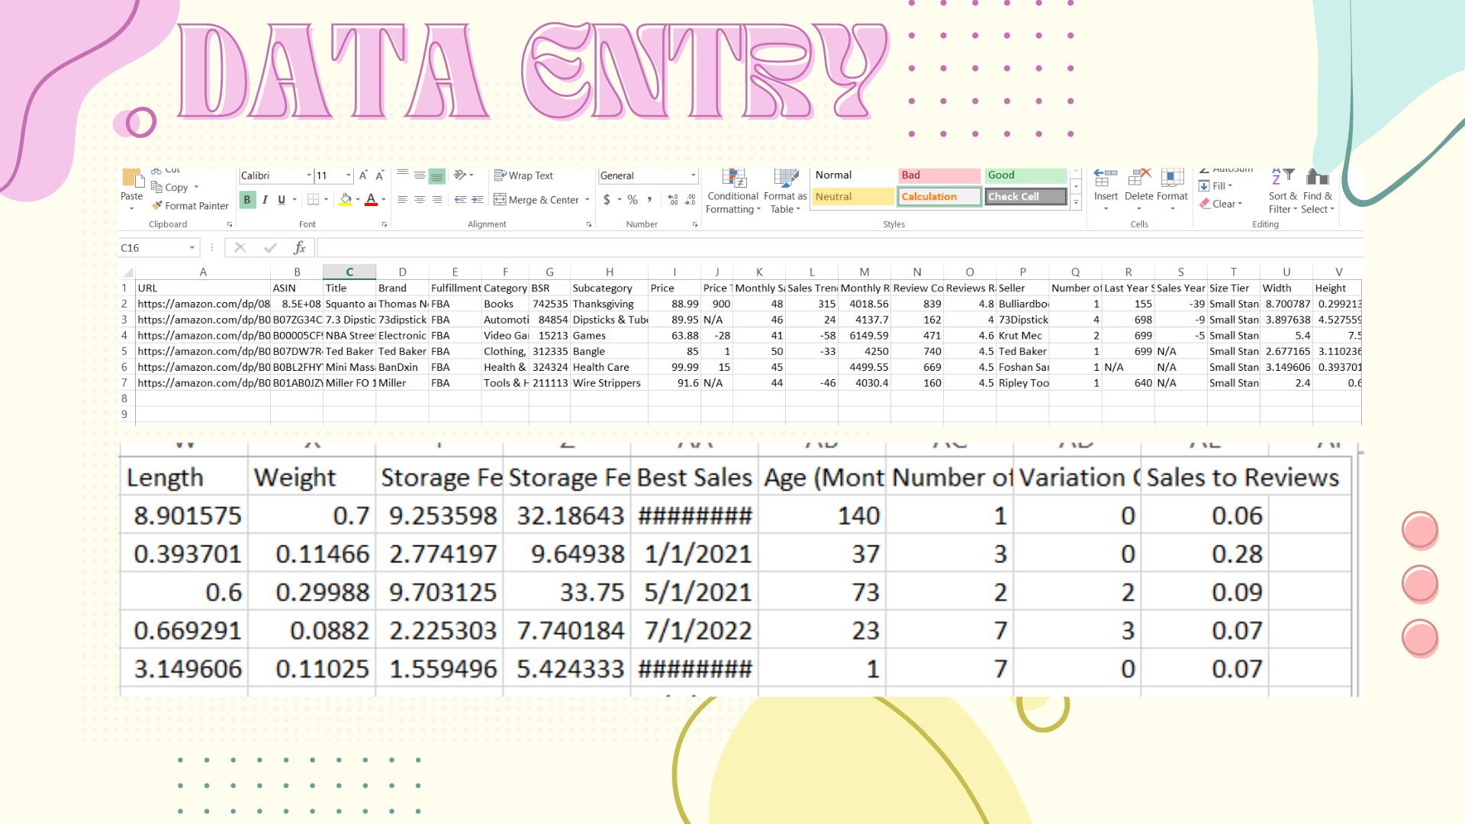Click the Fill down arrow icon
This screenshot has width=1465, height=824.
click(x=1204, y=186)
